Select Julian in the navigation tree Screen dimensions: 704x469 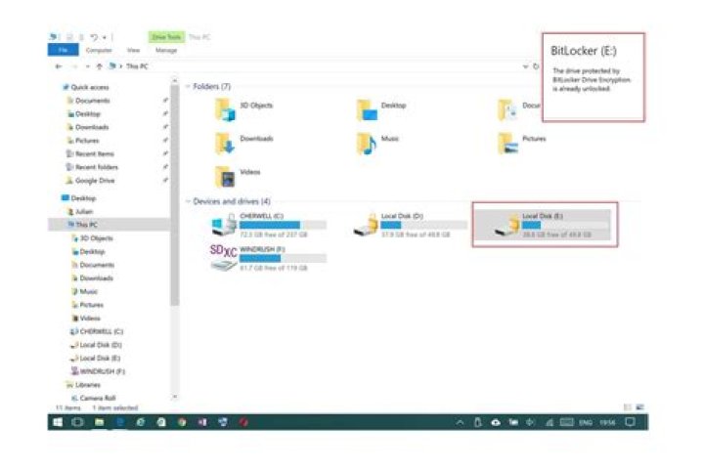click(84, 211)
